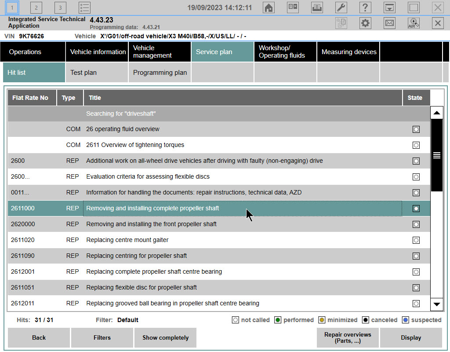Select 'Removing and installing the front propeller shaft'
Image resolution: width=450 pixels, height=352 pixels.
(x=219, y=224)
